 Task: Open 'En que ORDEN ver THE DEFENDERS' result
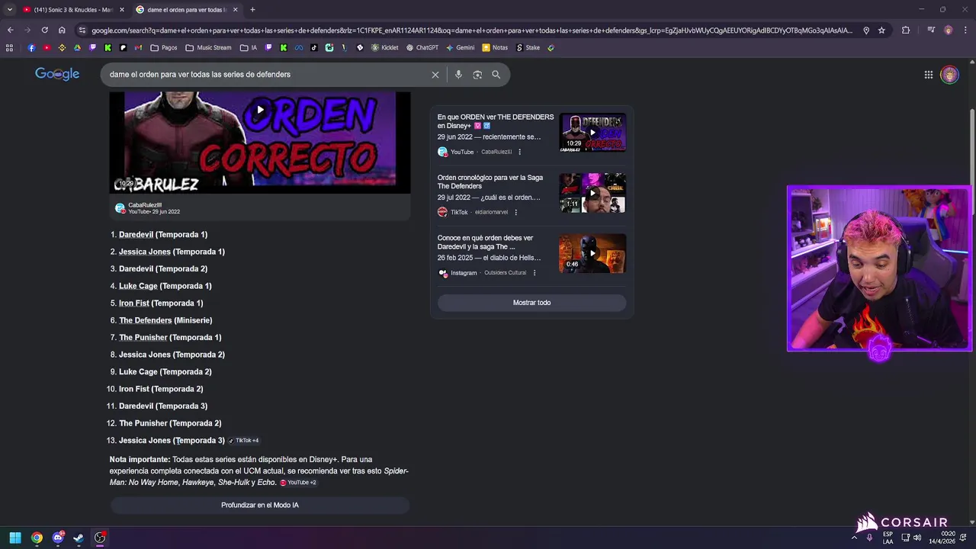click(x=496, y=121)
